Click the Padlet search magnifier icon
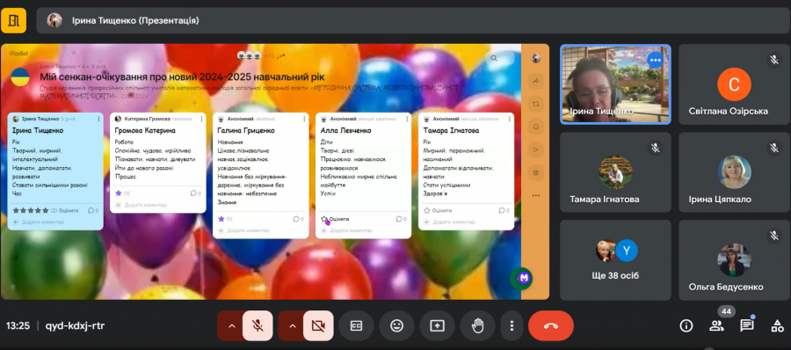The height and width of the screenshot is (350, 791). [x=494, y=59]
